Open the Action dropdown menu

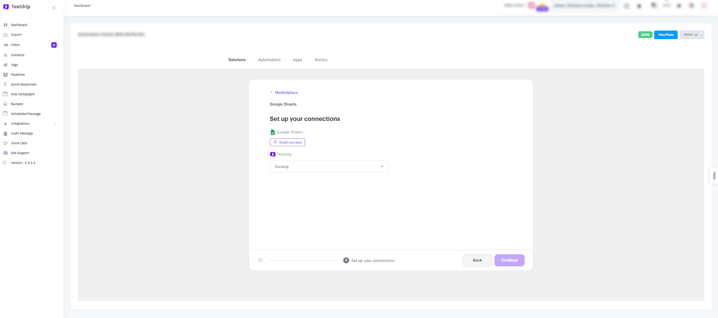pos(692,35)
